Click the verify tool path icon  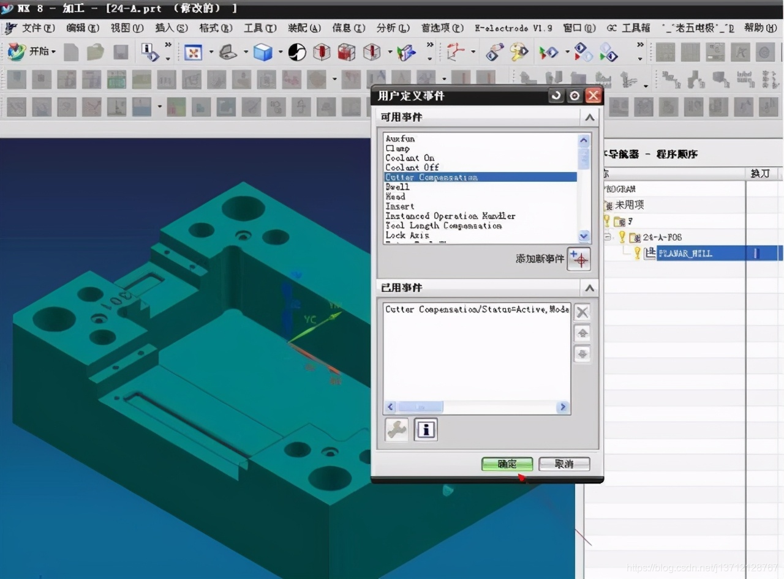pyautogui.click(x=583, y=52)
